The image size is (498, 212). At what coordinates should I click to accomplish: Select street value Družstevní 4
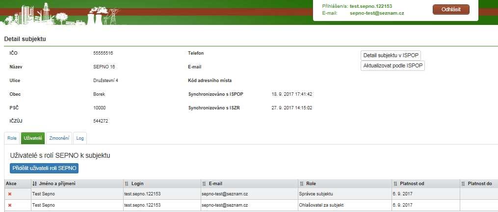(106, 81)
